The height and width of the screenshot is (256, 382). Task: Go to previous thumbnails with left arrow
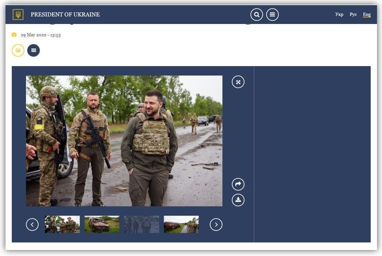[32, 224]
